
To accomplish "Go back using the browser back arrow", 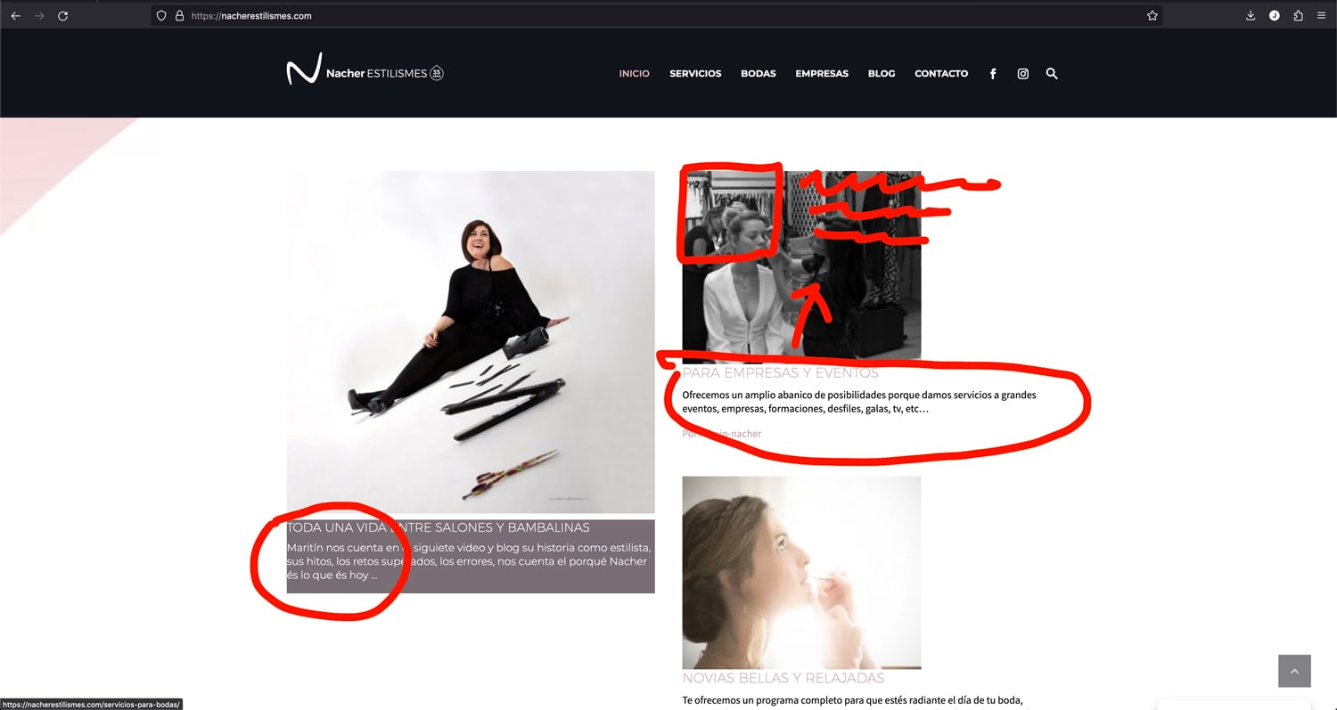I will [x=15, y=16].
